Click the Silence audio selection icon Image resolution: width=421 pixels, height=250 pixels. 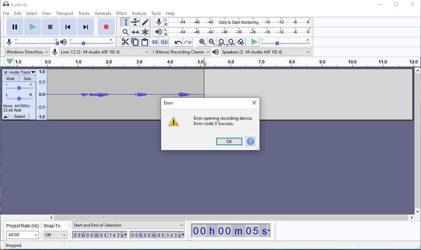[164, 42]
